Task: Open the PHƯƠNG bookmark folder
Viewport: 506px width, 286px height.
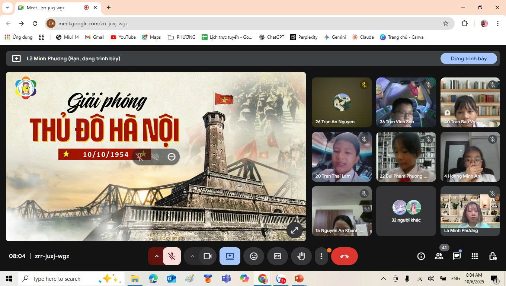Action: [182, 37]
